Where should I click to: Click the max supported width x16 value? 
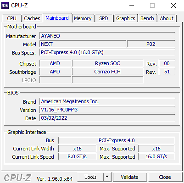156,149
